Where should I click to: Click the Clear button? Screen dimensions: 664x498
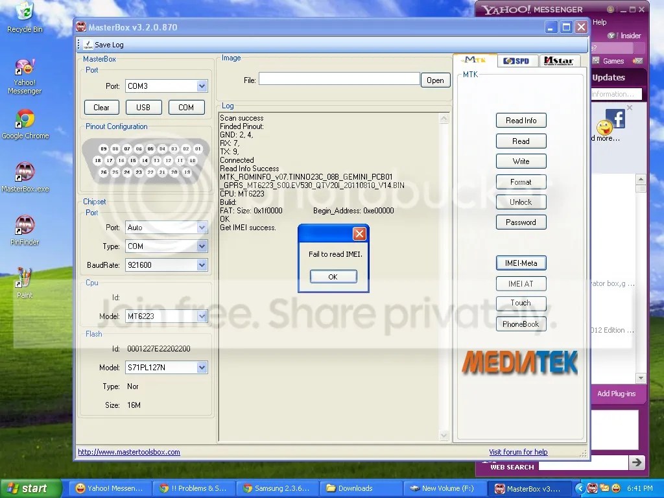(102, 108)
